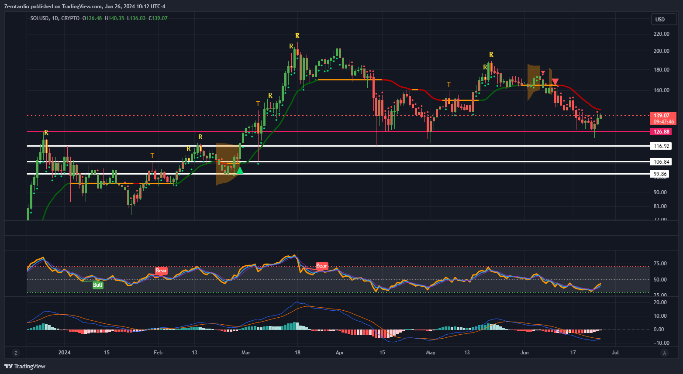Click the 17 date label on the time axis
This screenshot has width=683, height=374.
[573, 353]
